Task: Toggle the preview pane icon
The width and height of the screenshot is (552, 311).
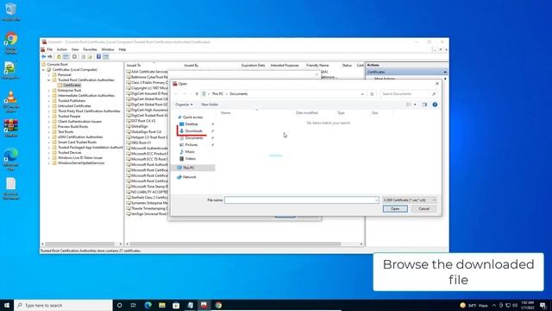Action: pos(424,105)
